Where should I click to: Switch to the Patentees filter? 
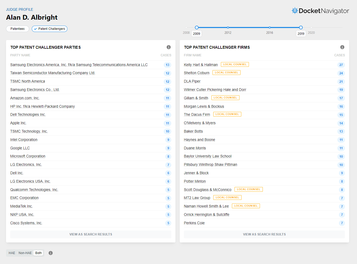tap(18, 29)
